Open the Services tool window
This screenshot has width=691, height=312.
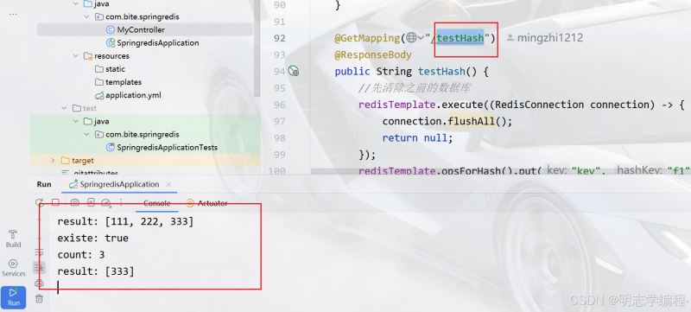13,268
